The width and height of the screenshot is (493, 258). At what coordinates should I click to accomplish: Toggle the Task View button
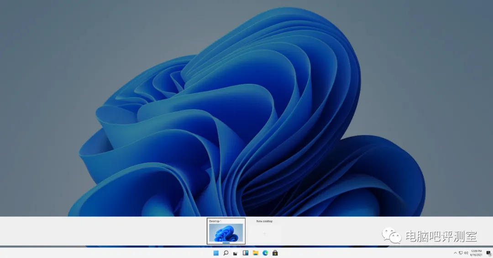tap(236, 253)
